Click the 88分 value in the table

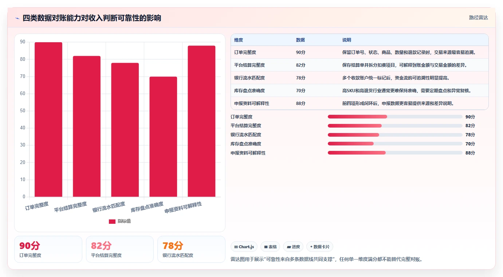[x=300, y=104]
